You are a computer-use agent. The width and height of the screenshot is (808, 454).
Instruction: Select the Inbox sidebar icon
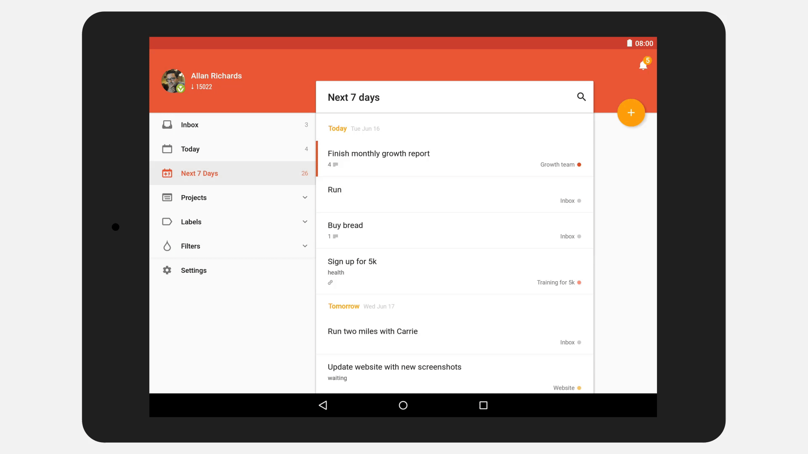[x=167, y=124]
